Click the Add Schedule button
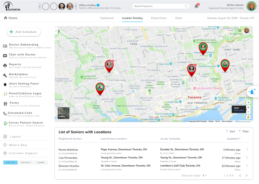Screen dimensions: 259x184 (x=24, y=32)
